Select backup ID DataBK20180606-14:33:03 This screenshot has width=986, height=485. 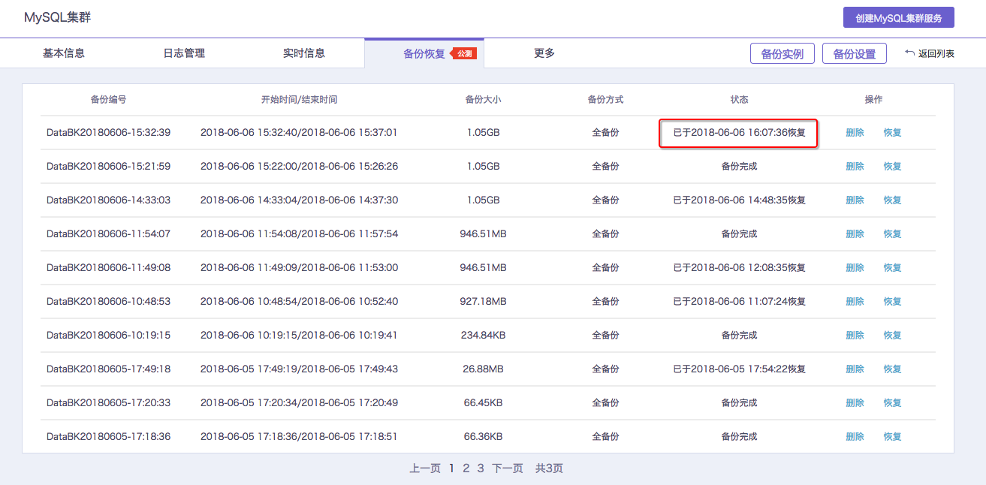click(x=108, y=200)
